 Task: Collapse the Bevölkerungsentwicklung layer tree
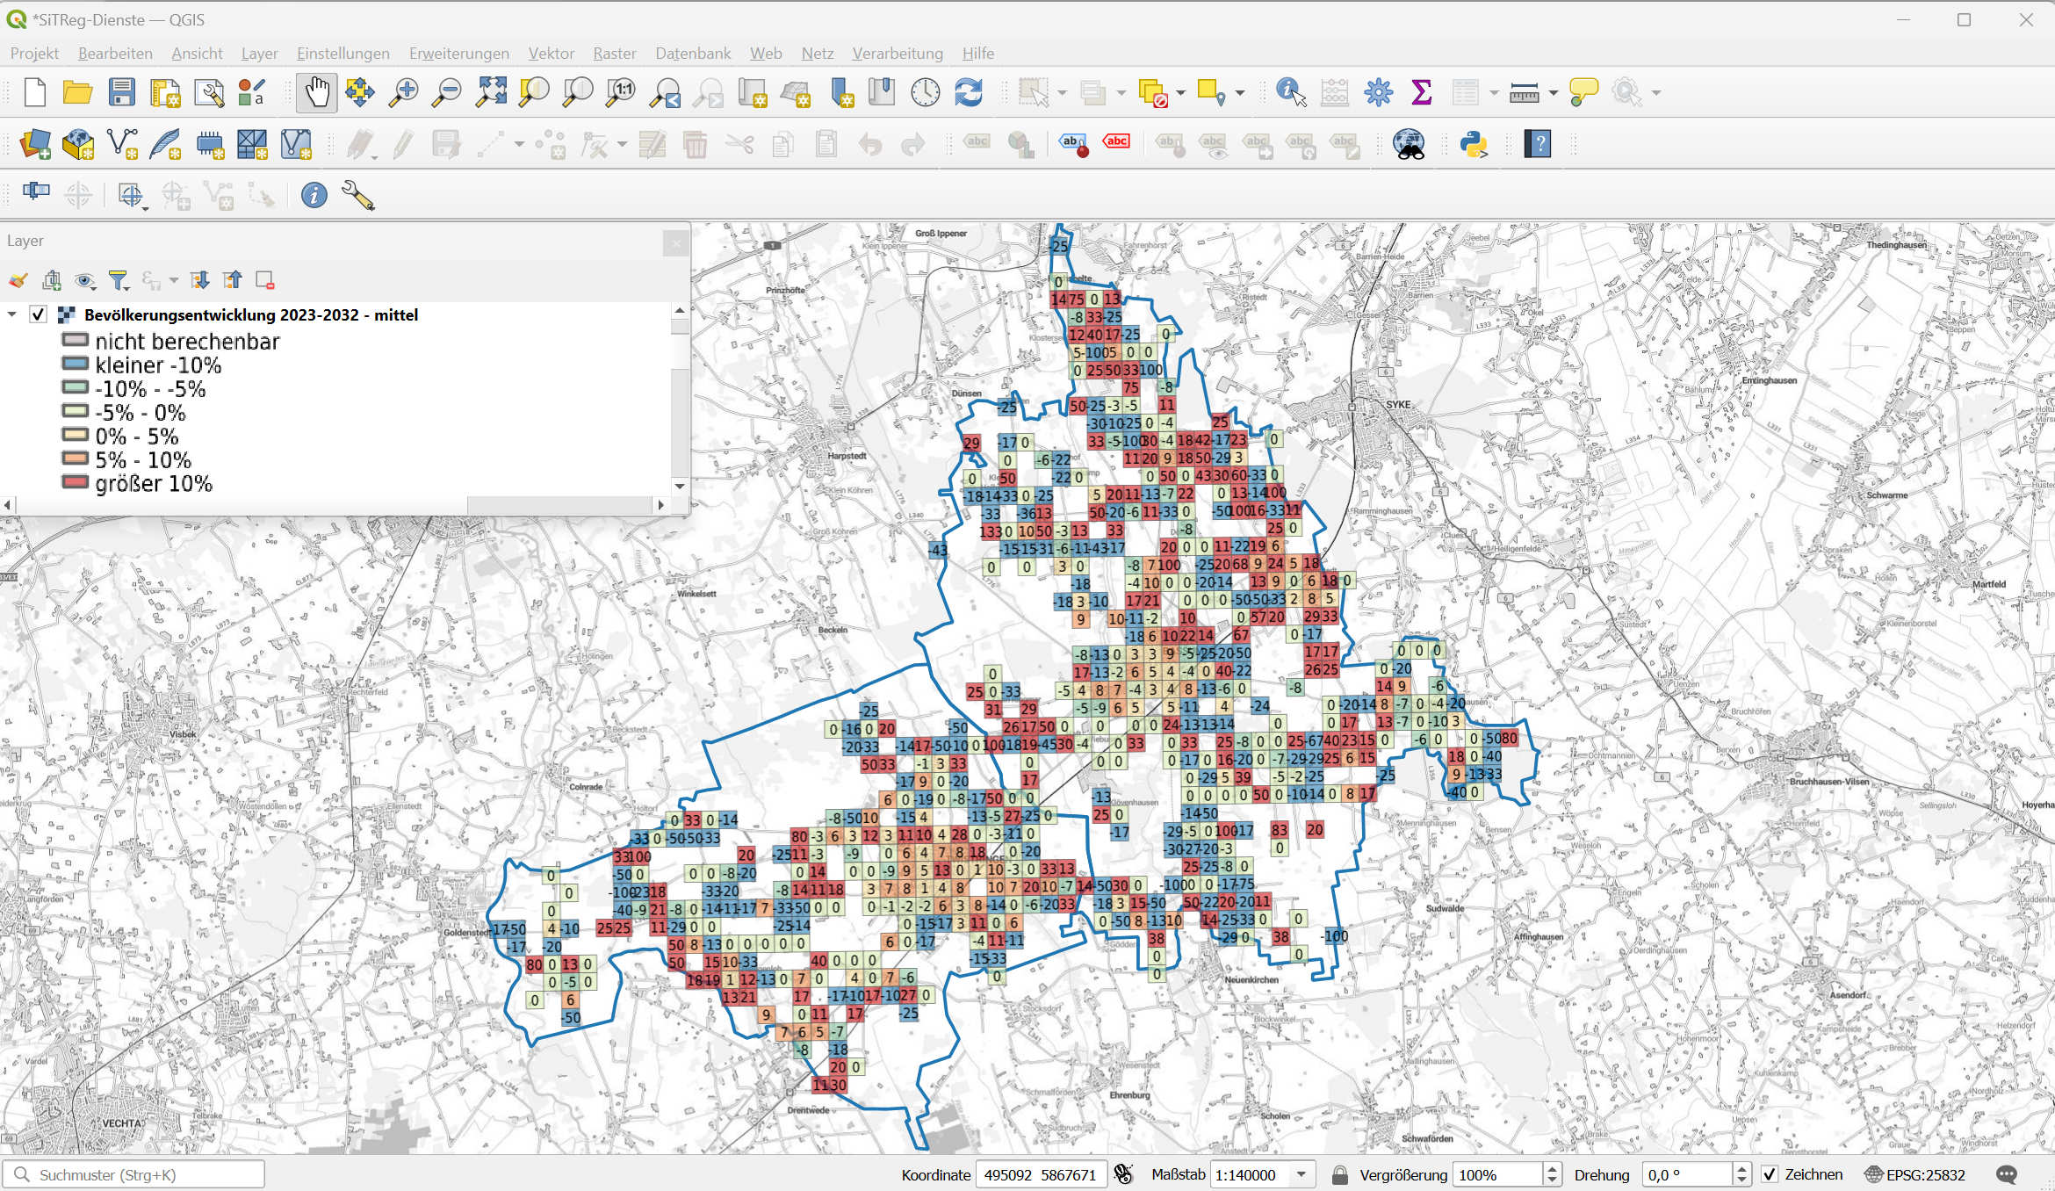coord(12,314)
